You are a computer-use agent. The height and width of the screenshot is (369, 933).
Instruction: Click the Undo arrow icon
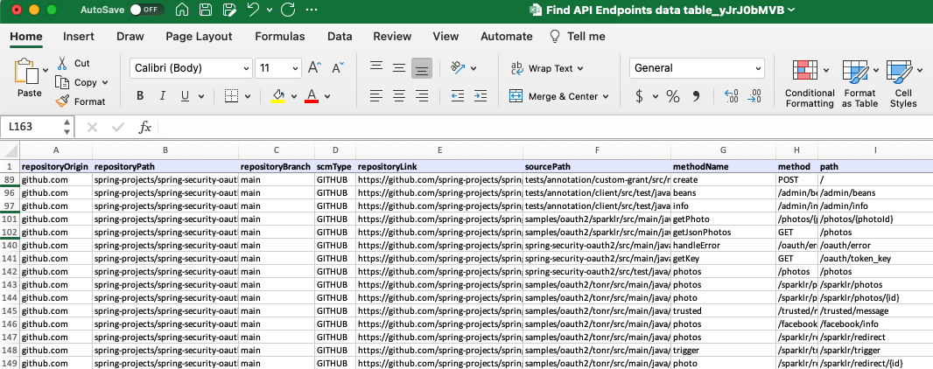[x=253, y=10]
